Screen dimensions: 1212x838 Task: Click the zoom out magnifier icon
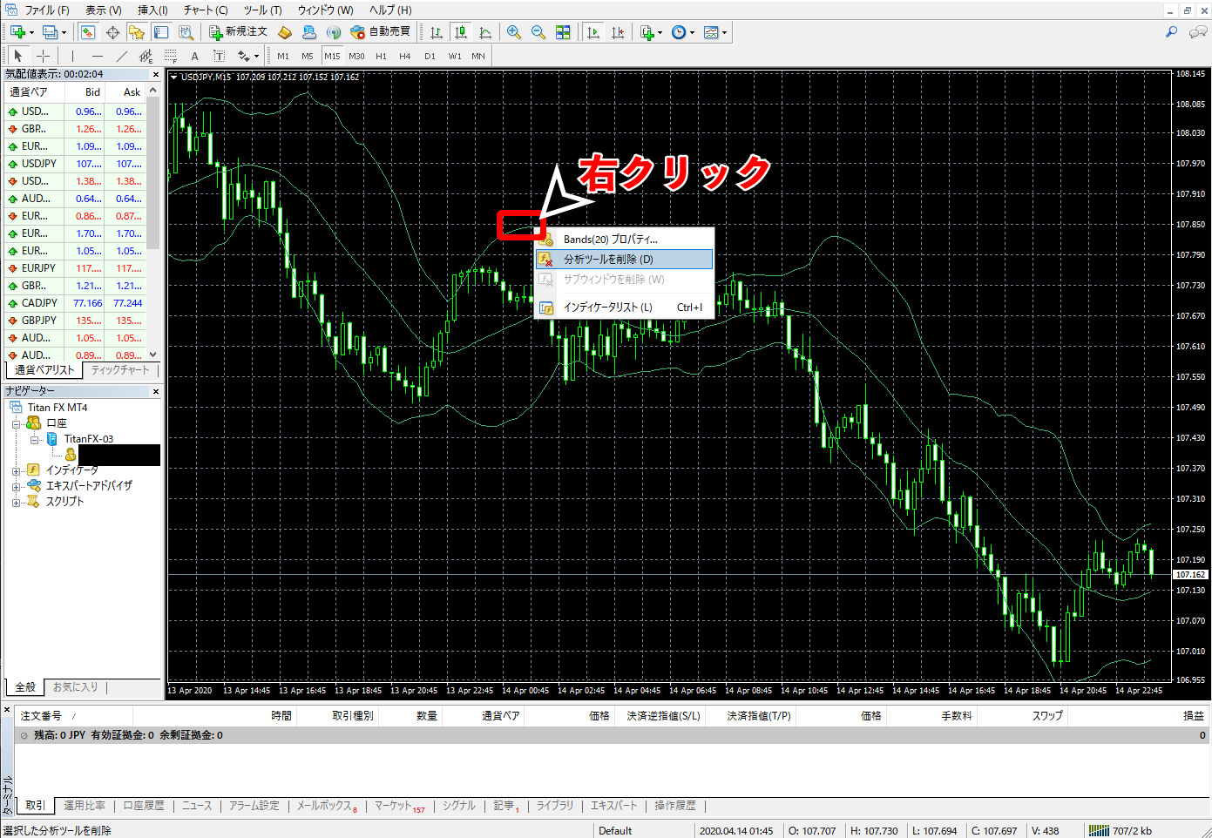(538, 32)
